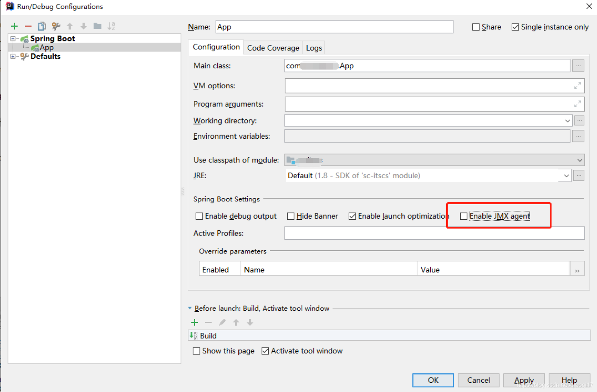Open the Logs tab
The image size is (597, 392).
(x=313, y=47)
